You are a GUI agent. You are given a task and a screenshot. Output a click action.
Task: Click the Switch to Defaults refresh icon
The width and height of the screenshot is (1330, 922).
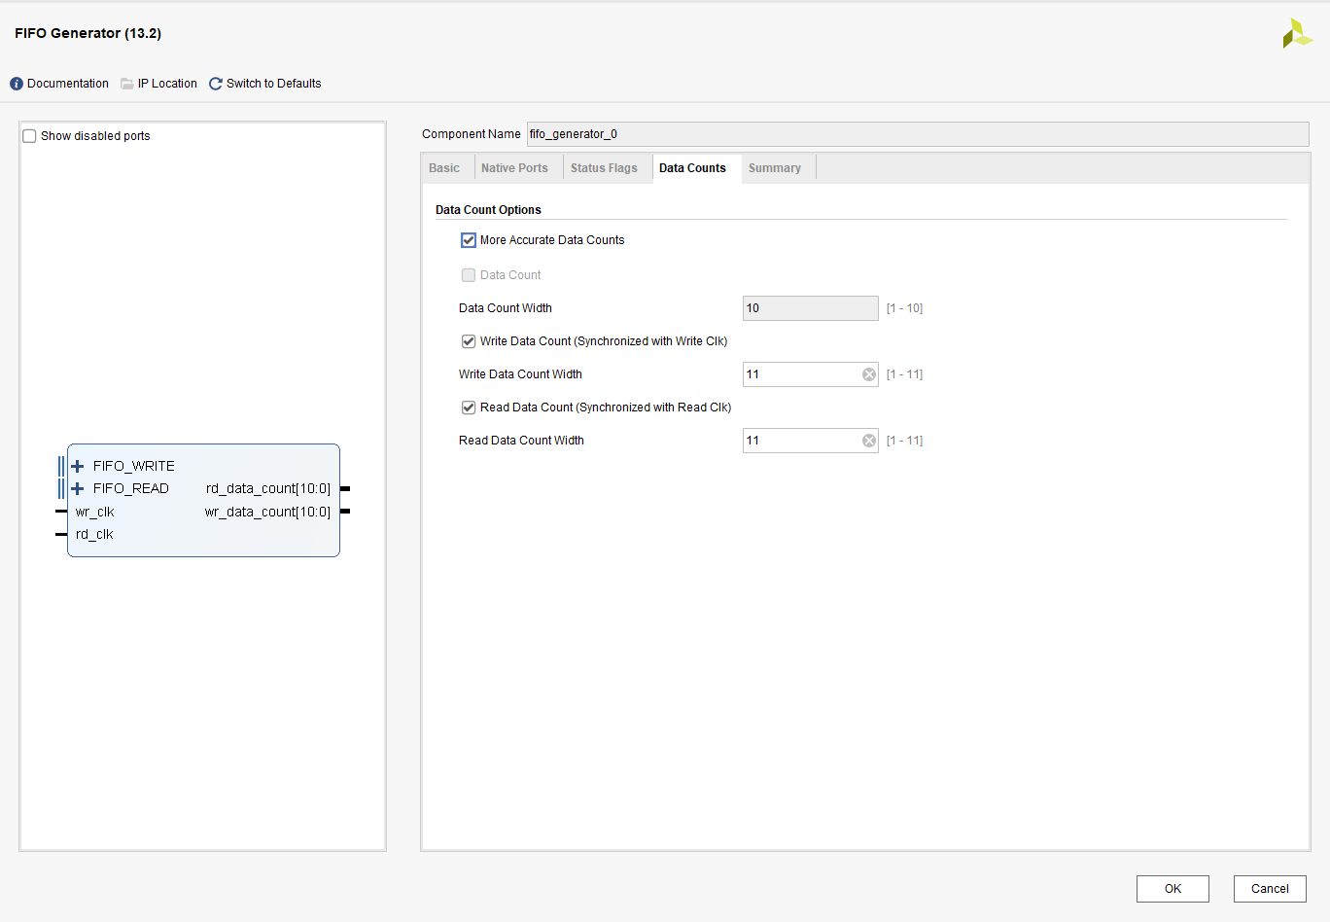coord(216,84)
